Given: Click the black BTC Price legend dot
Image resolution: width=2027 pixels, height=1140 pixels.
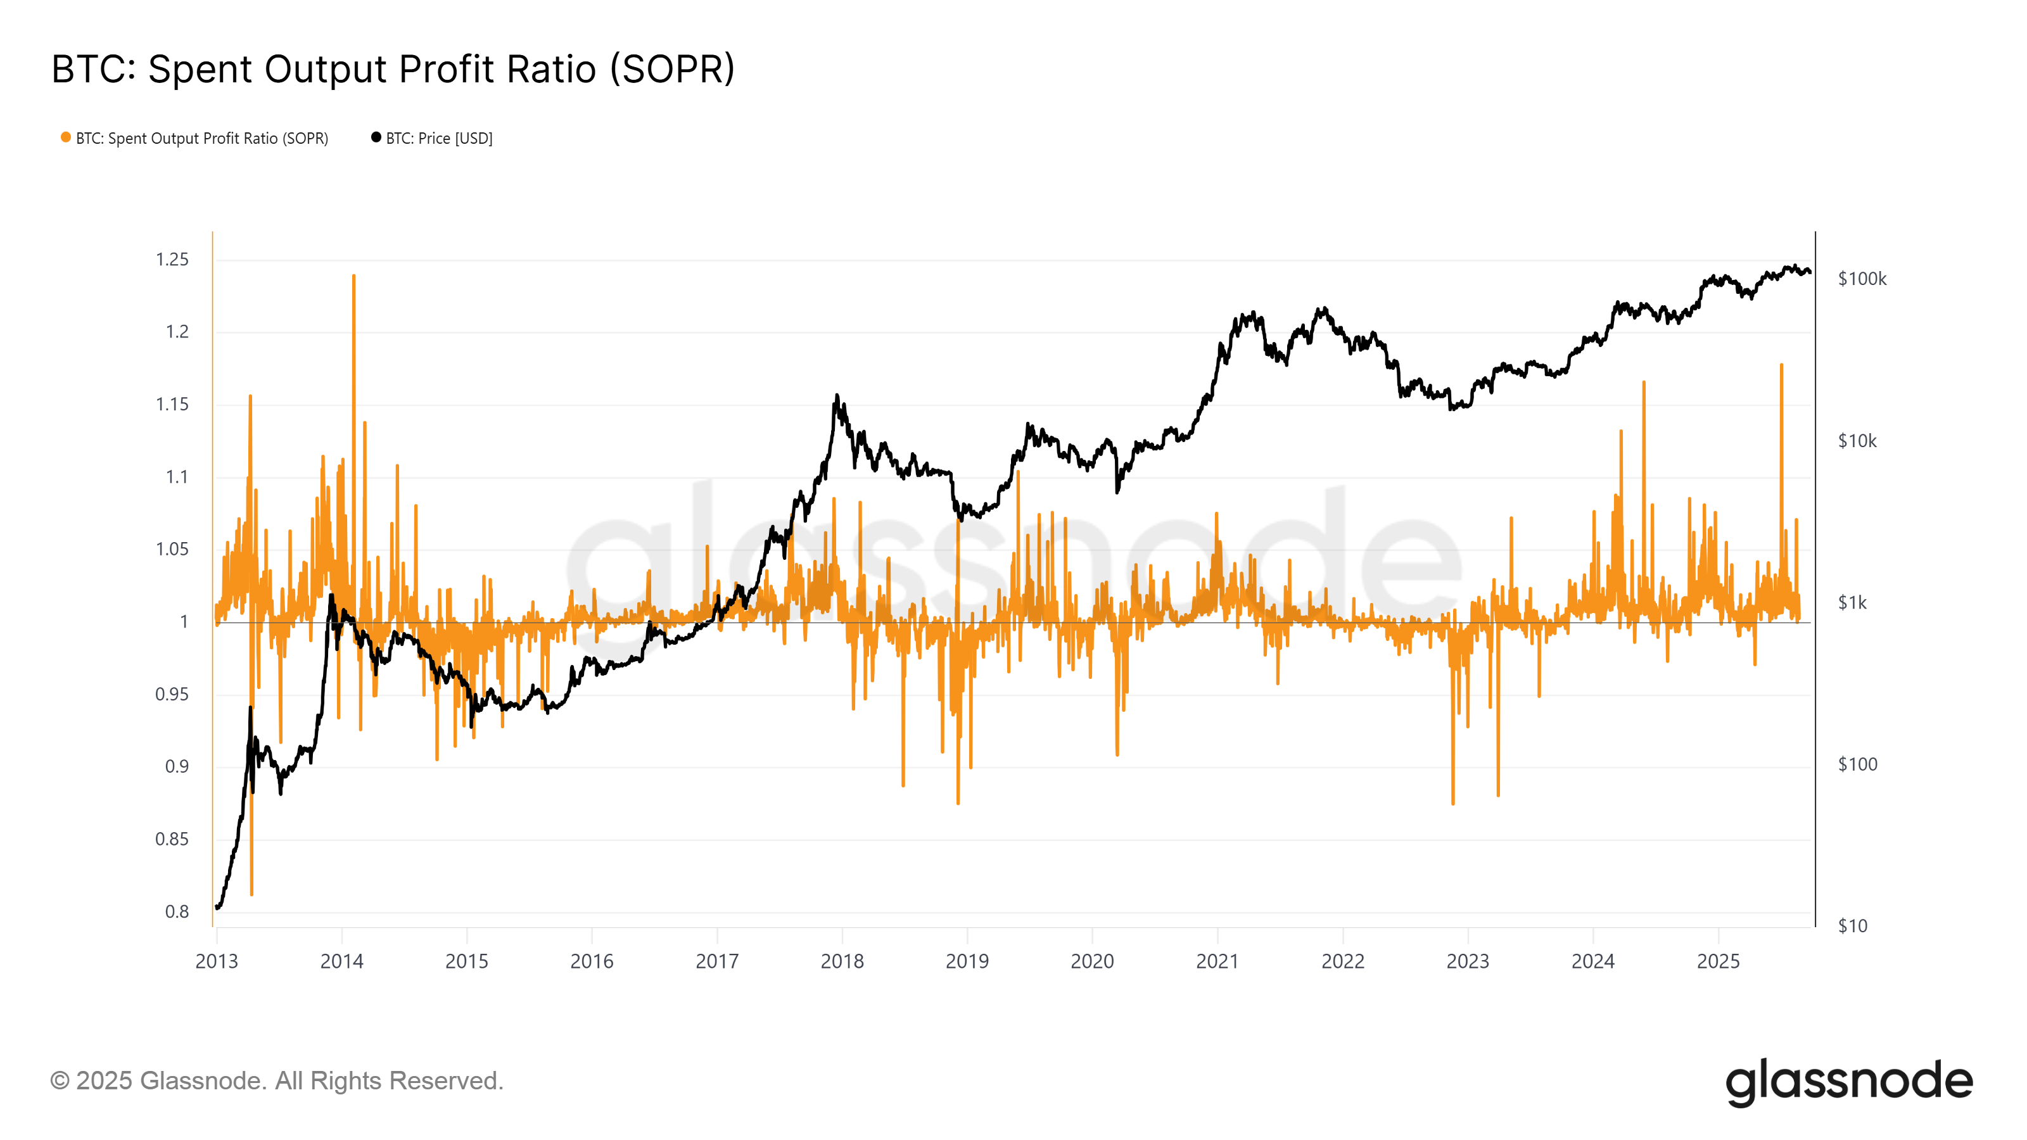Looking at the screenshot, I should coord(376,137).
